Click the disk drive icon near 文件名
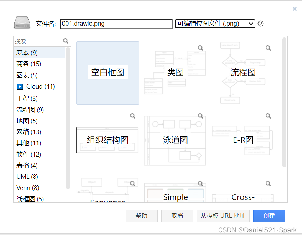302x237 pixels. click(x=21, y=22)
